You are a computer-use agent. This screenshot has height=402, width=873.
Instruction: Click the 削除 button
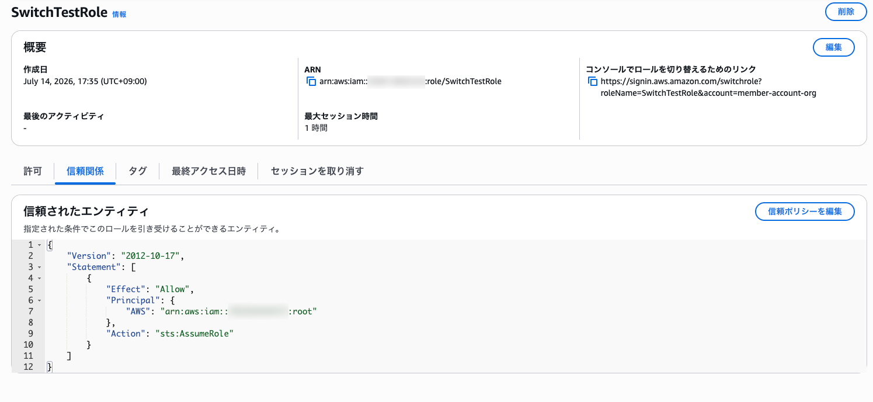point(846,12)
